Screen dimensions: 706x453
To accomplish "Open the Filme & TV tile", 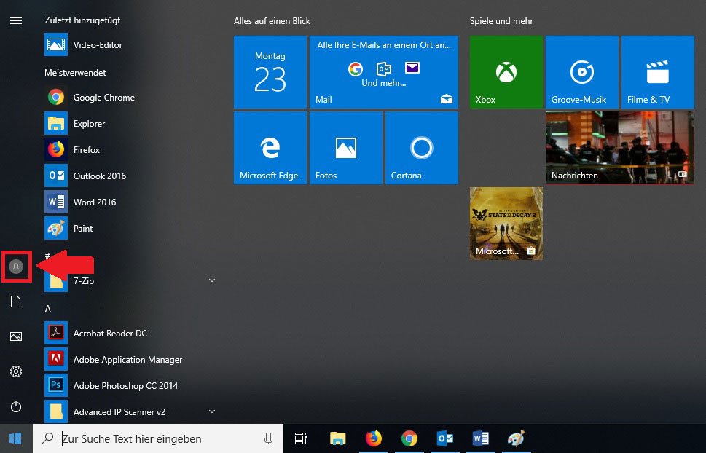I will 658,72.
